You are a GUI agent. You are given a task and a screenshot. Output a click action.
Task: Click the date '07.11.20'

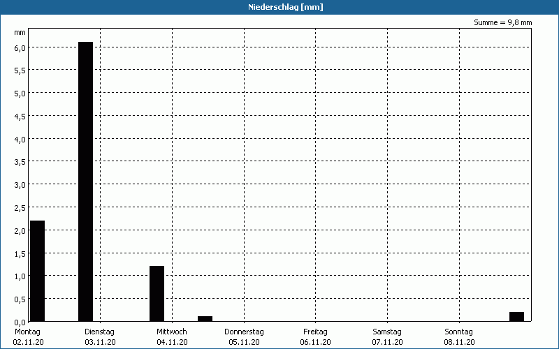pyautogui.click(x=388, y=342)
